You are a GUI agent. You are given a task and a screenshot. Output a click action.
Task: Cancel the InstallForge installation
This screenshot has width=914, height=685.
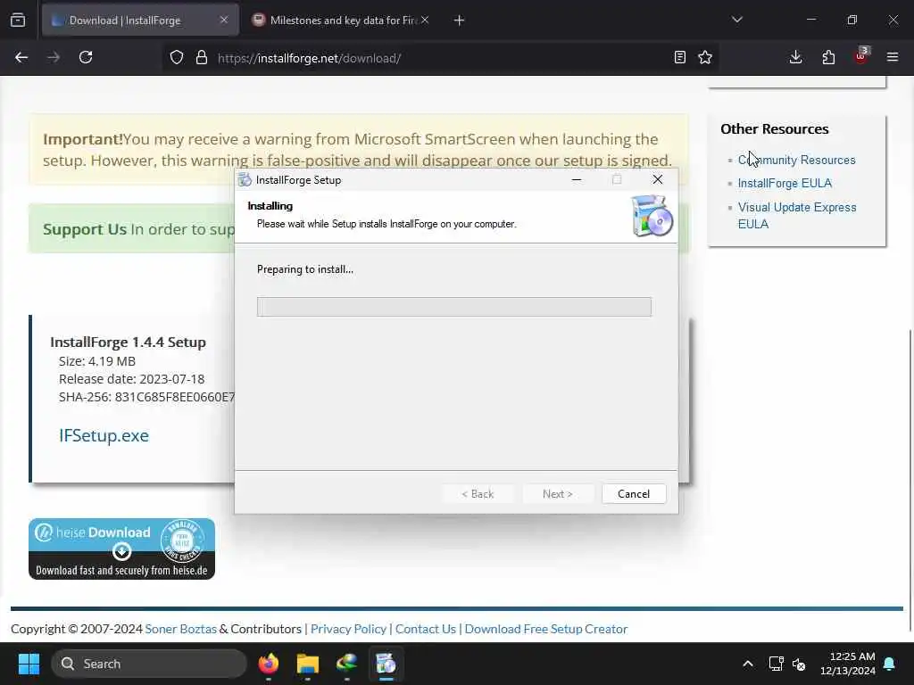pos(634,494)
